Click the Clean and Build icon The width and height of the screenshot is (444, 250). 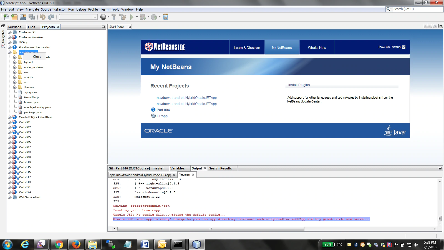pos(123,17)
